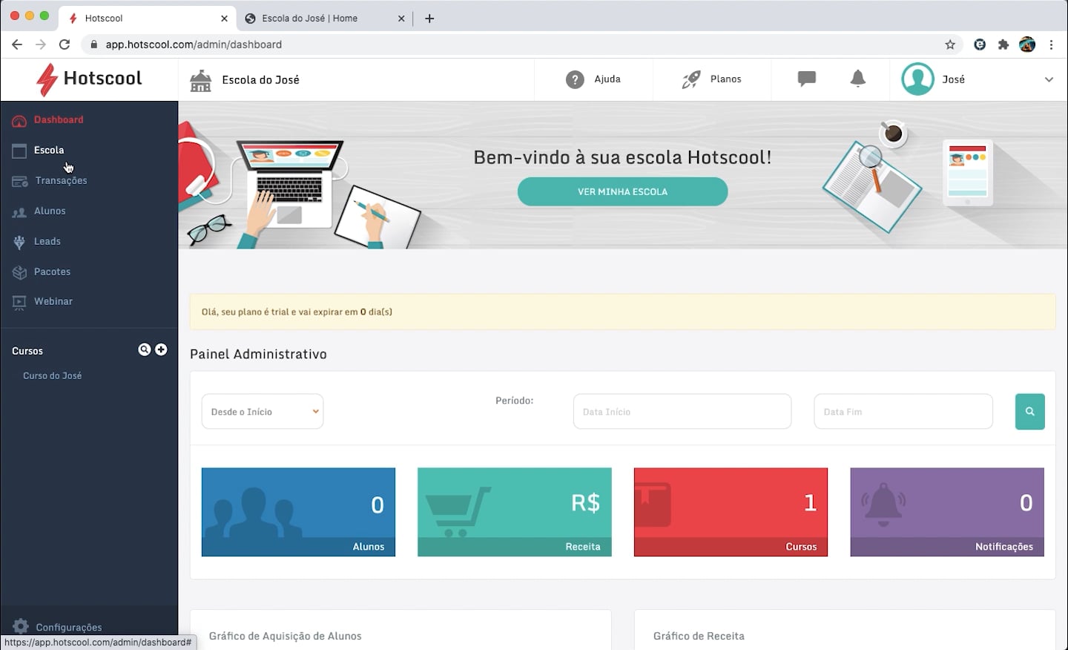Focus the Data Fim input field
This screenshot has width=1068, height=650.
pos(903,411)
